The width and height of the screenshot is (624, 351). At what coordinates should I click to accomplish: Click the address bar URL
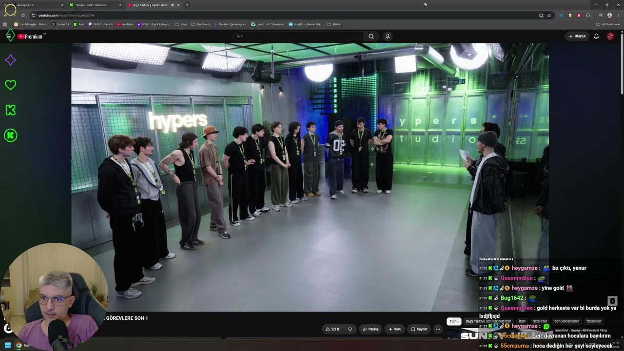point(66,15)
